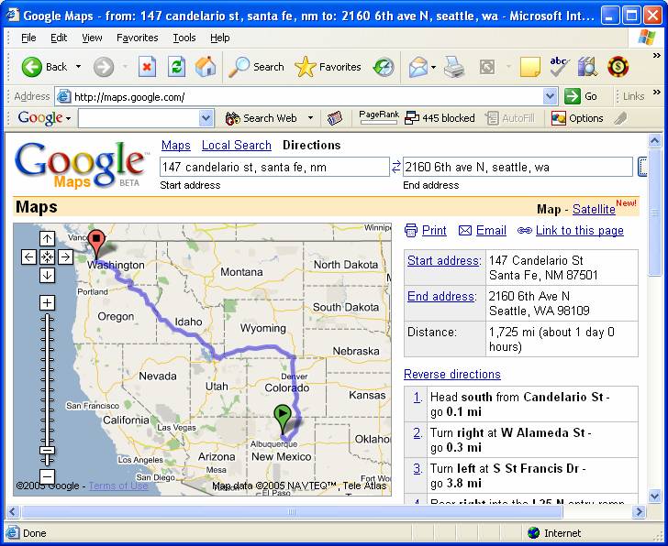
Task: Click the casino chip dollar icon
Action: click(618, 67)
